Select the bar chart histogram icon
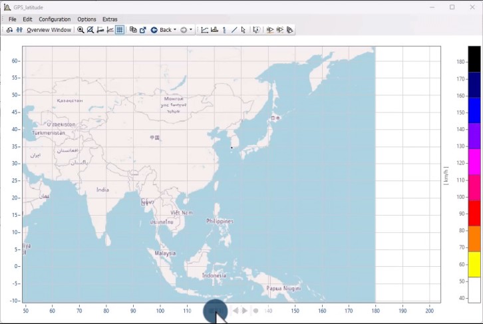 click(214, 30)
